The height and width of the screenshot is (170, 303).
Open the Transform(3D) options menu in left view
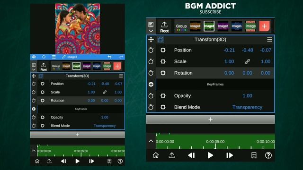(x=121, y=76)
